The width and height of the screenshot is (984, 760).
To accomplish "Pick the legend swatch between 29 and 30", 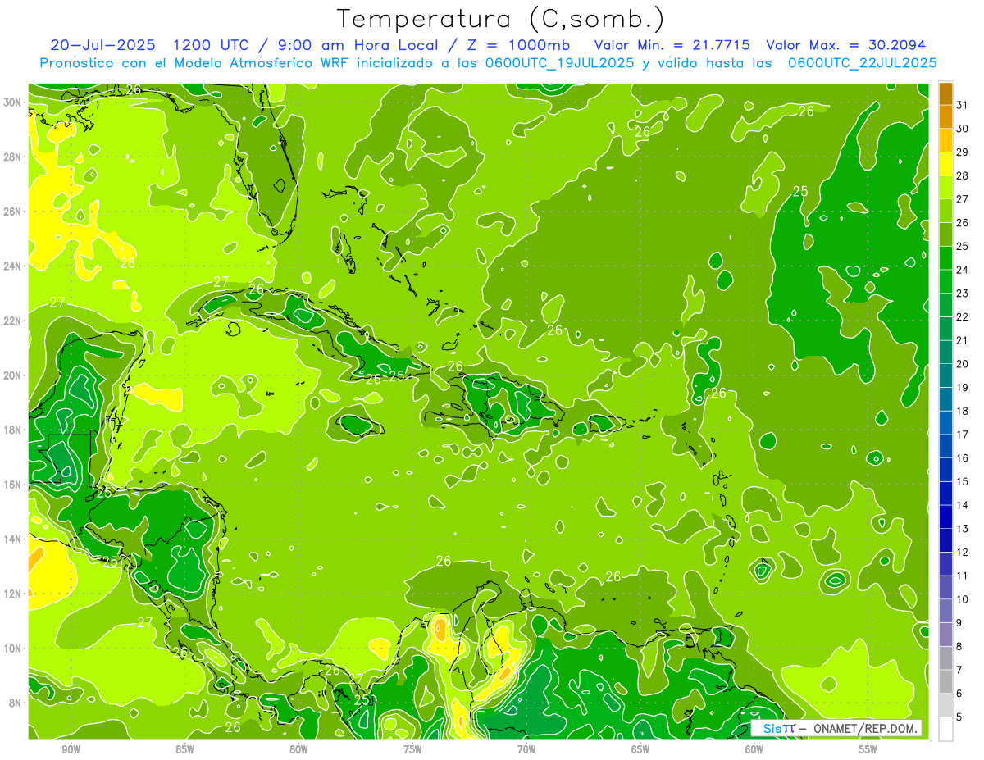I will click(945, 140).
